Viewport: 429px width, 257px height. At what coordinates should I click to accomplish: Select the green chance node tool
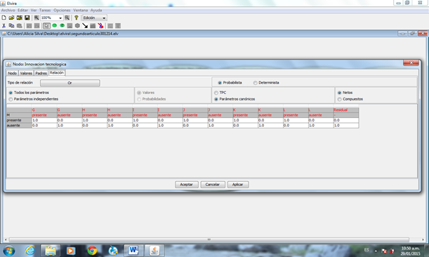pyautogui.click(x=55, y=26)
